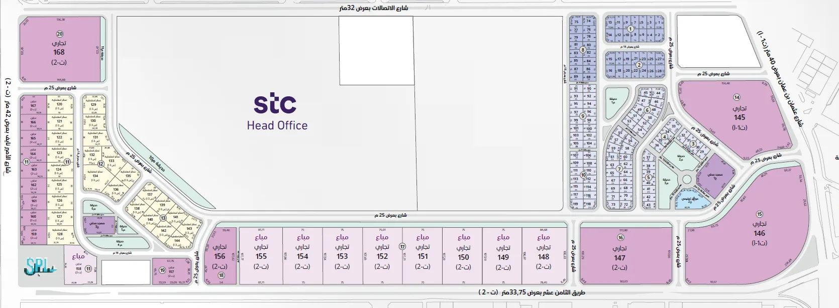This screenshot has width=839, height=308.
Task: Click the 'مباع' label on plot 150
Action: [x=463, y=237]
